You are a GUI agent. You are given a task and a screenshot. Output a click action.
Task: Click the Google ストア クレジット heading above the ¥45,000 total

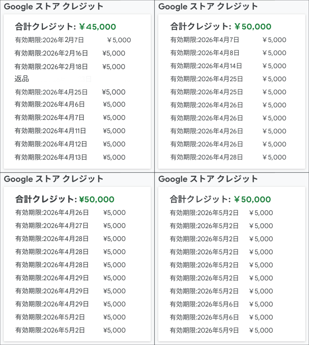[54, 7]
